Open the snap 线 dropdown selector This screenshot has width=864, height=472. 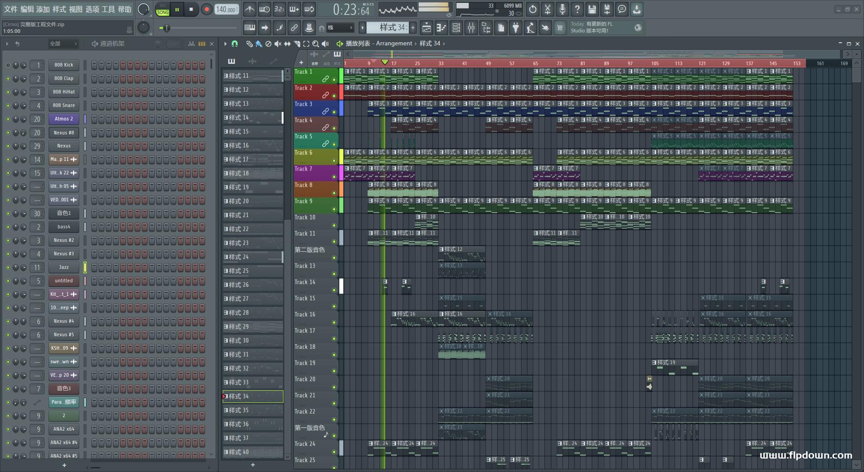pos(340,28)
